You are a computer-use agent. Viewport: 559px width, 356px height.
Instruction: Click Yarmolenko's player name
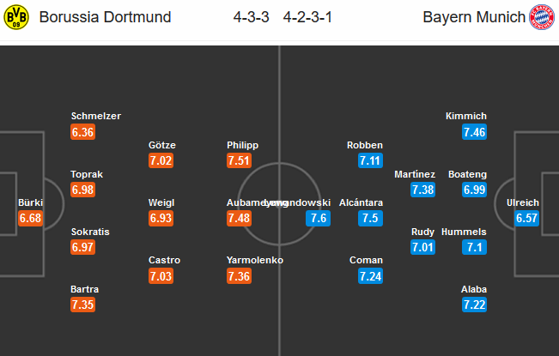(x=255, y=260)
